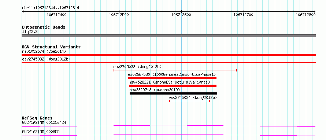Click the nsv4528221 gnomADStructuralVariants red bar
Screen dimensions: 326x140
click(x=173, y=86)
